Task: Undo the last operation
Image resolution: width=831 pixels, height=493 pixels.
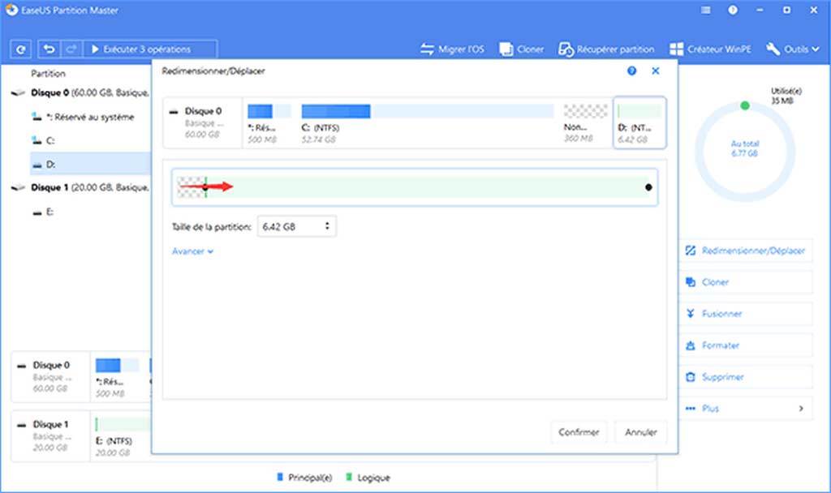Action: coord(50,49)
